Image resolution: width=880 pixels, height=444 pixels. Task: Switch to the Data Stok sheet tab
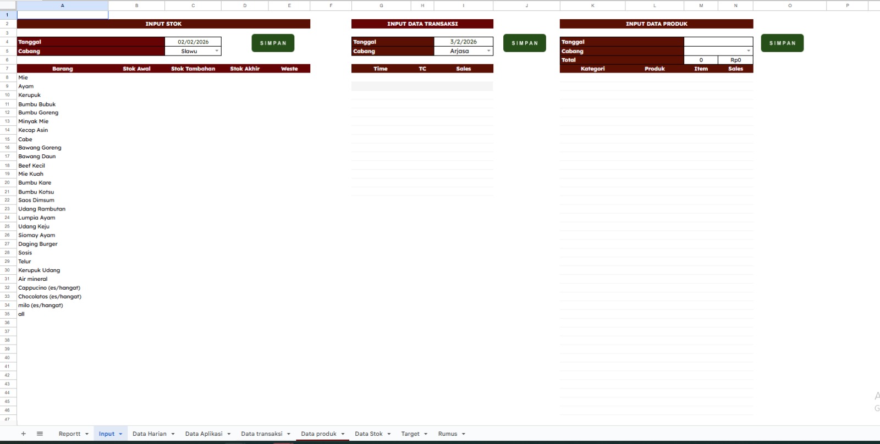point(369,434)
